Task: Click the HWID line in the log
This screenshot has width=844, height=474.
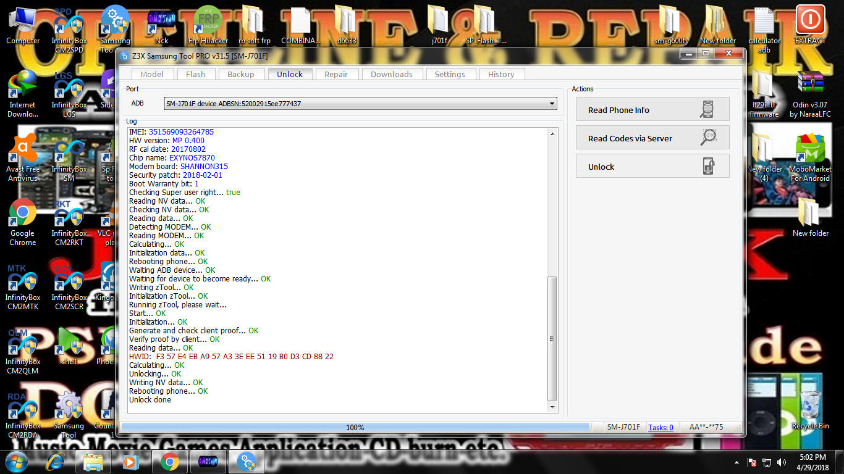Action: tap(231, 357)
